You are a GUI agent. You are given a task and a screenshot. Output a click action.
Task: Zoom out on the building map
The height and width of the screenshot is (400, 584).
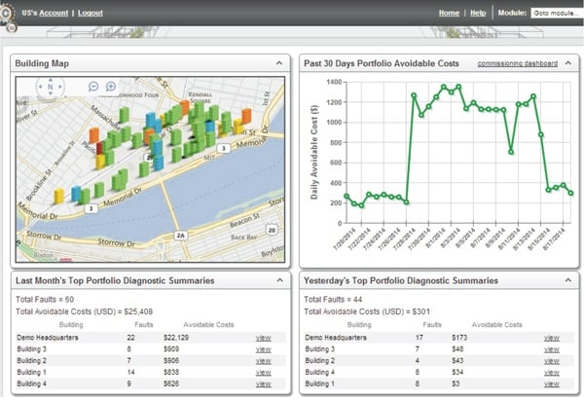coord(93,87)
